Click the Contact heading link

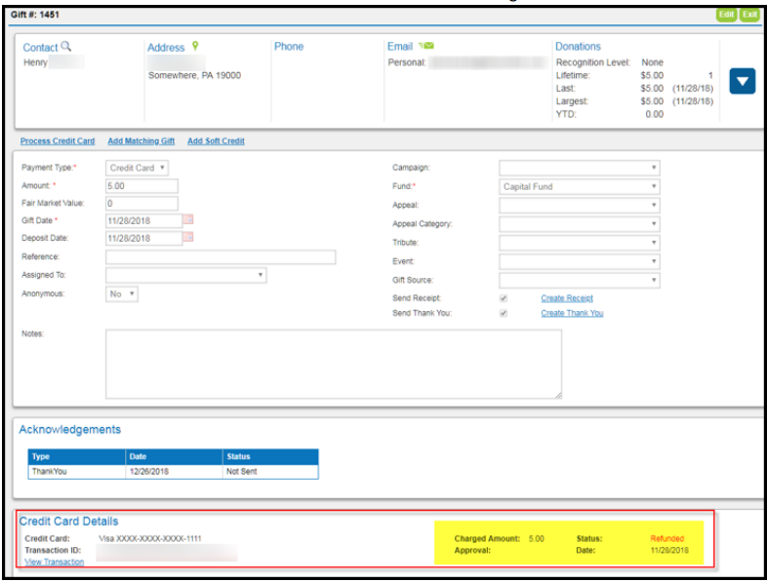pyautogui.click(x=40, y=48)
